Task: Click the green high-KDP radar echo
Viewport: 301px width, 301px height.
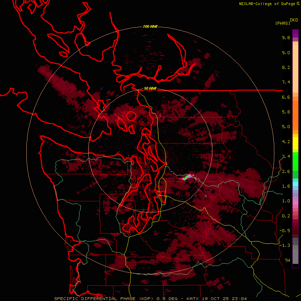Action: pos(186,177)
